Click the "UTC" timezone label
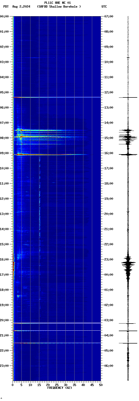139x401 pixels. coord(104,7)
